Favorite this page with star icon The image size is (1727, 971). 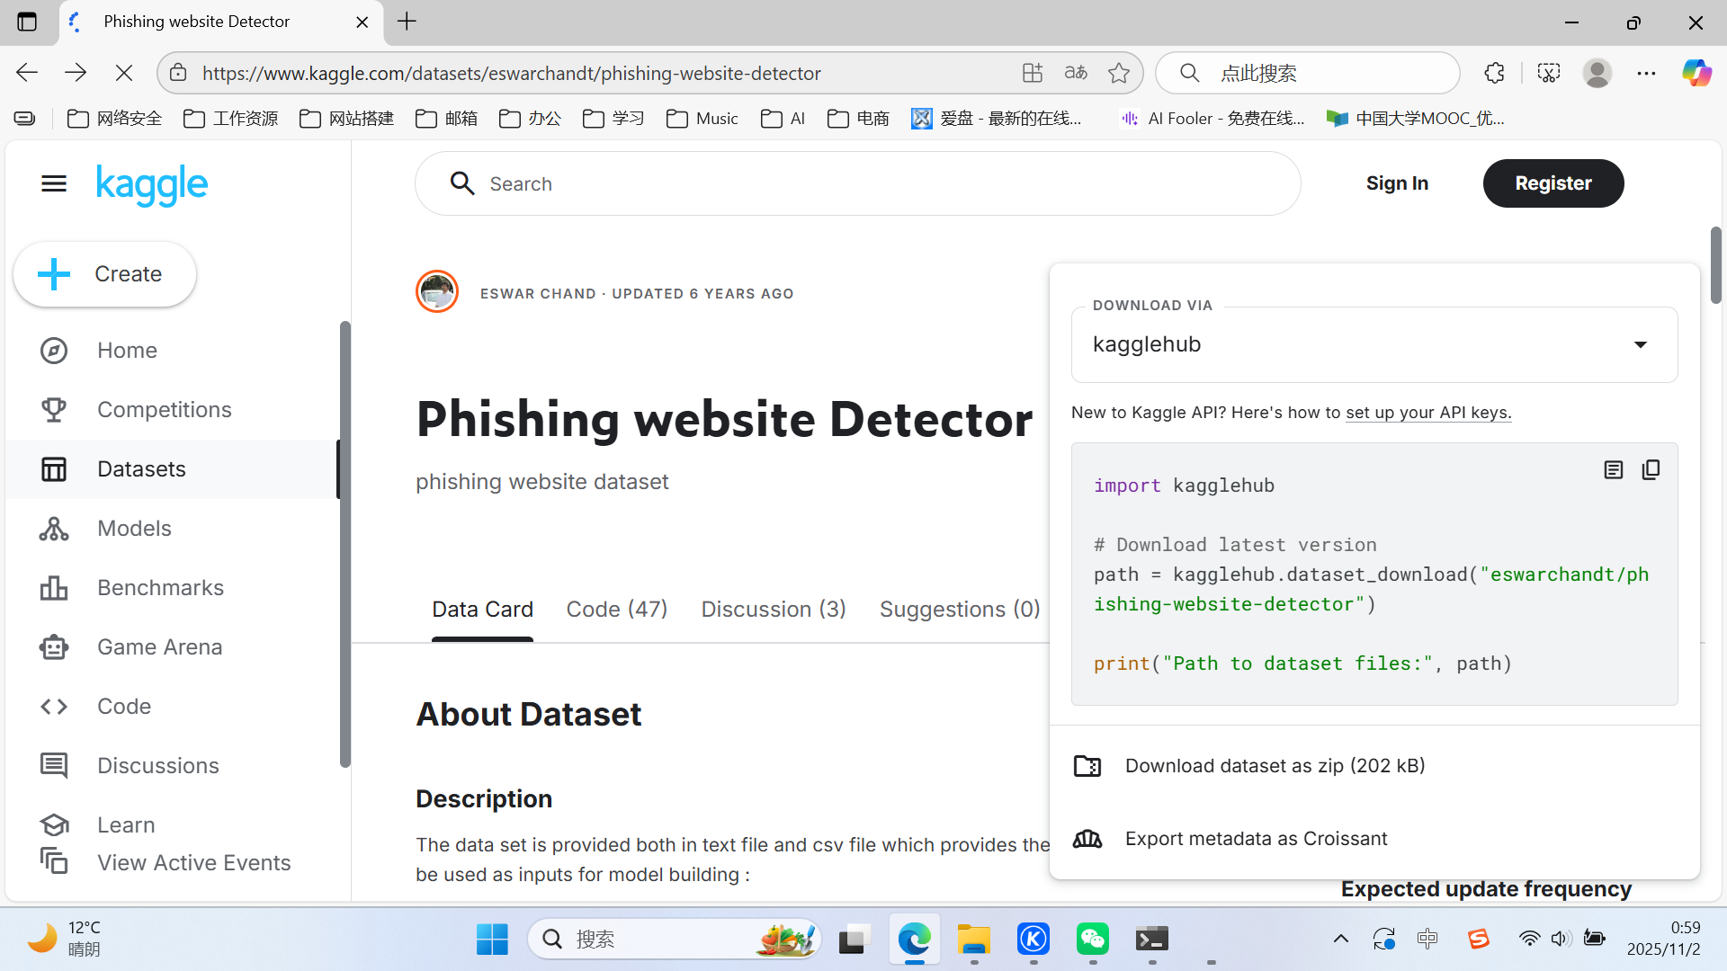pos(1118,73)
